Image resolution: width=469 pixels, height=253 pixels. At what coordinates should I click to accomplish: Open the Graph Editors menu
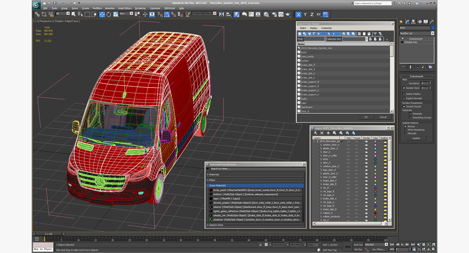125,8
